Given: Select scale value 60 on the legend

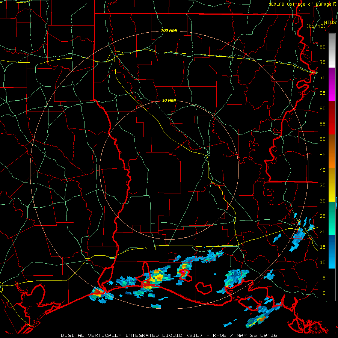Looking at the screenshot, I should pyautogui.click(x=323, y=109).
